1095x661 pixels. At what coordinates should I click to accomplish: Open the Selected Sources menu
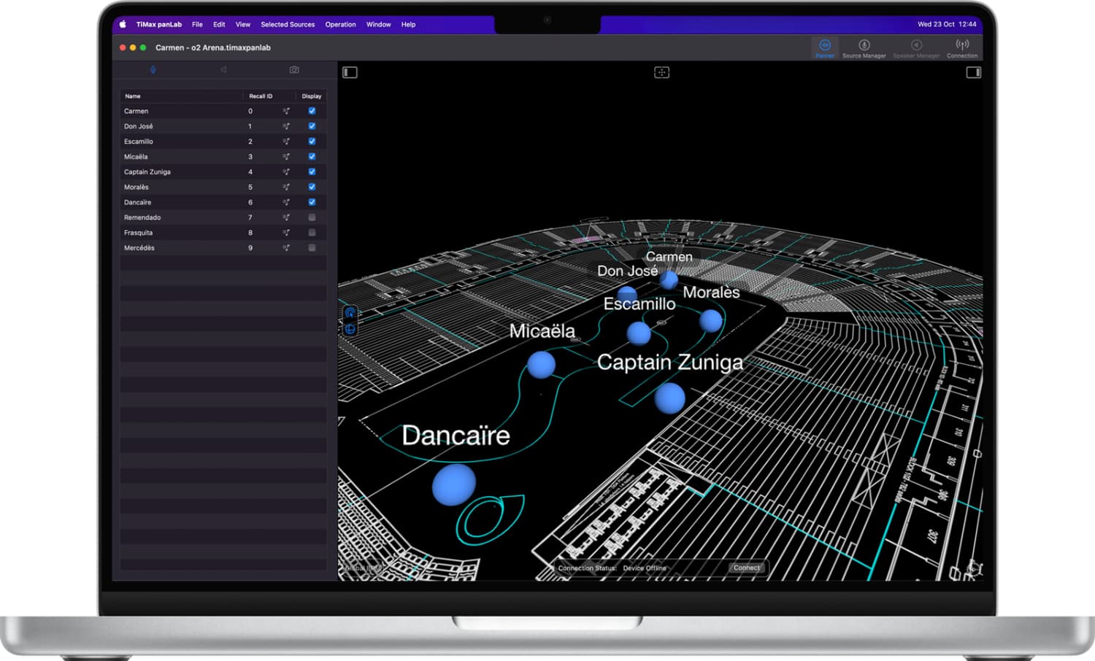tap(288, 24)
